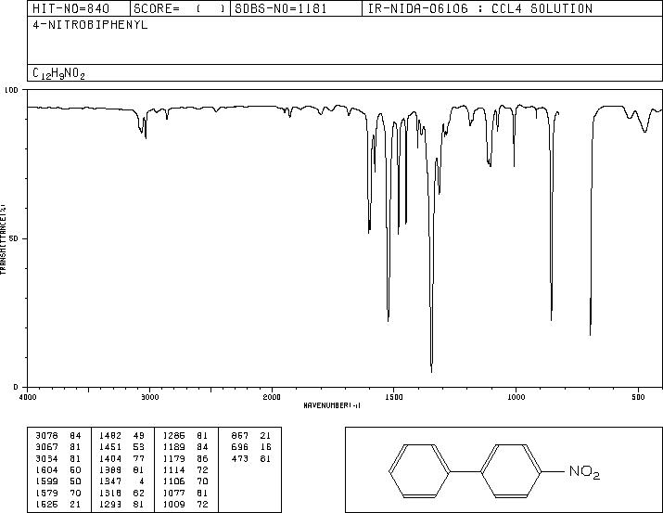Image resolution: width=663 pixels, height=513 pixels.
Task: Click the 3000 wavenumber axis label
Action: tap(149, 397)
